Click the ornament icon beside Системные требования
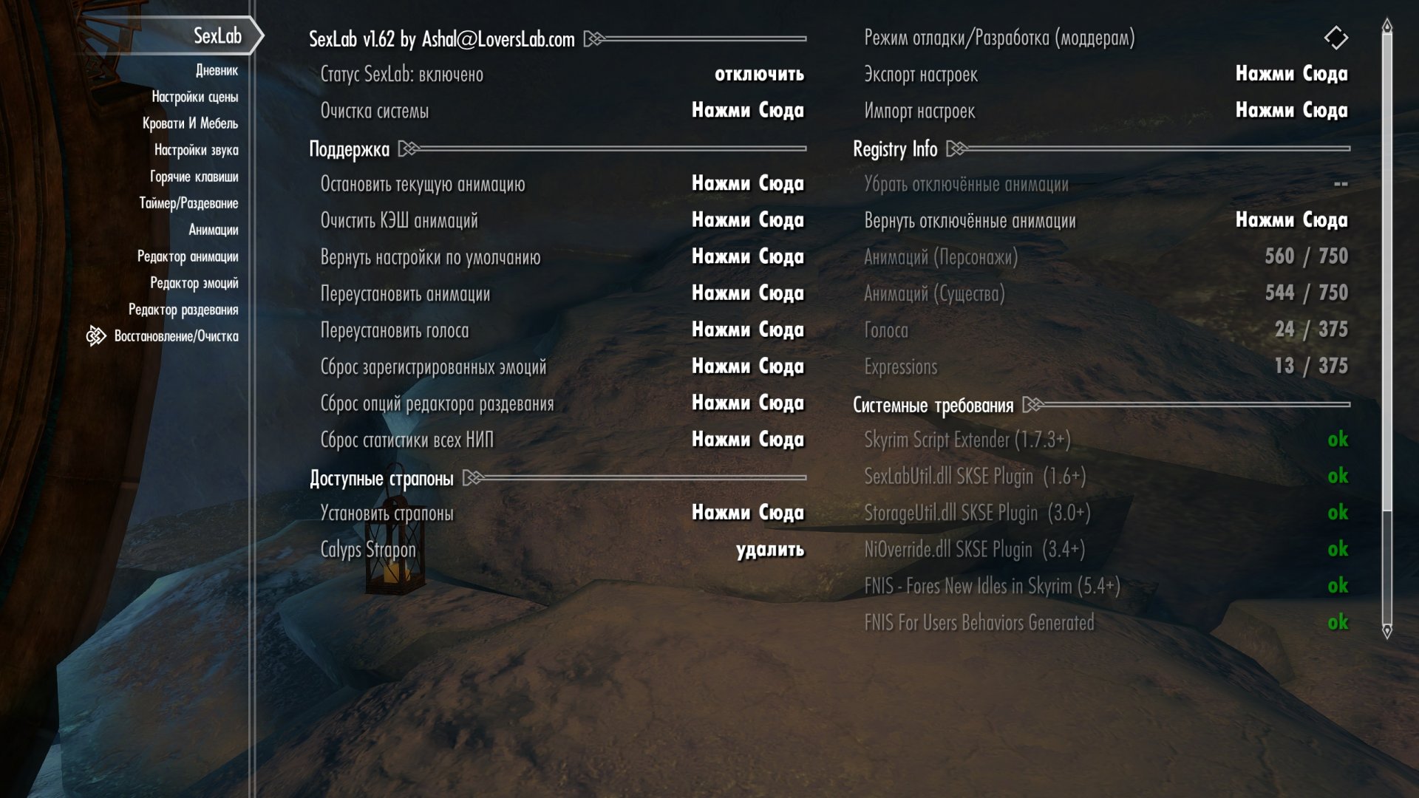 pos(1033,405)
